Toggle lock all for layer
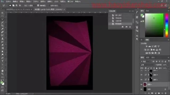 (x=156, y=68)
